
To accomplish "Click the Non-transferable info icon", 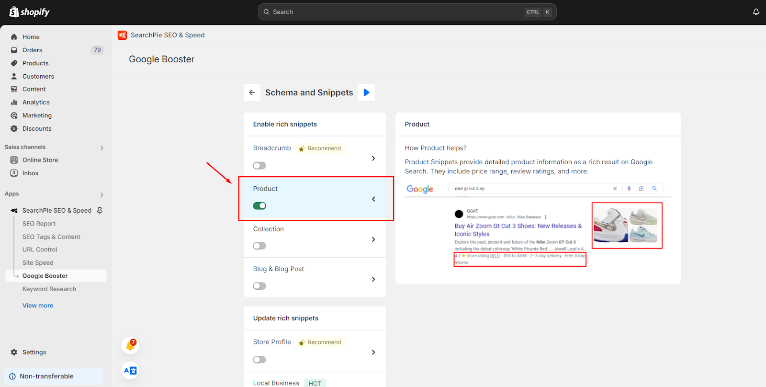I will click(12, 376).
